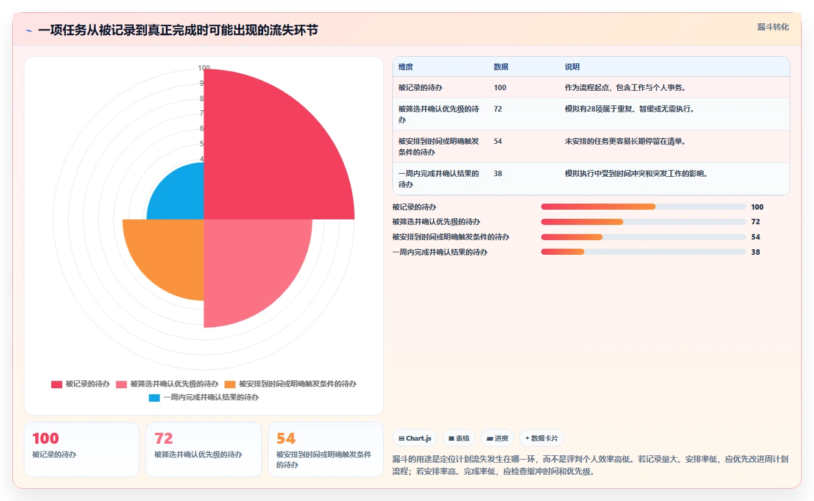Click the 被安排到时间或明确触发条件的待办 progress bar
Viewport: 814px width, 501px height.
(643, 237)
